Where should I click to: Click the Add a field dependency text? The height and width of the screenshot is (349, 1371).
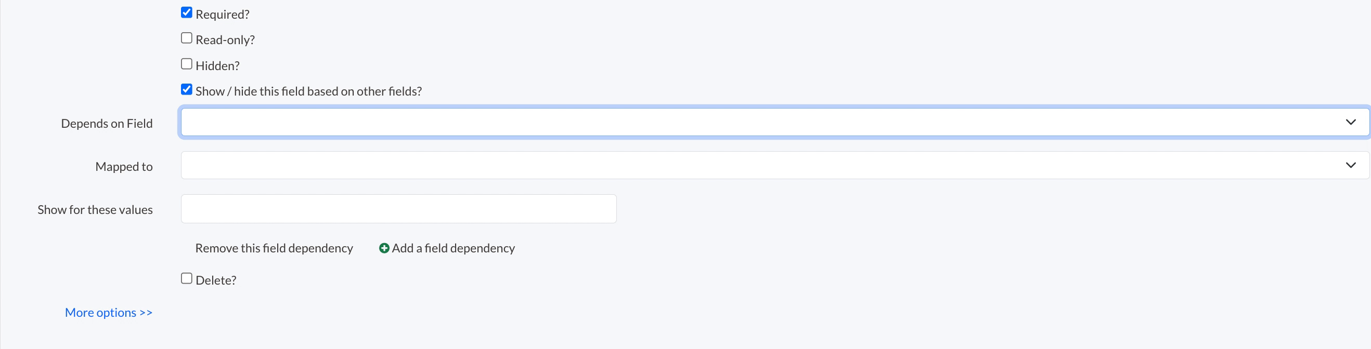tap(453, 248)
